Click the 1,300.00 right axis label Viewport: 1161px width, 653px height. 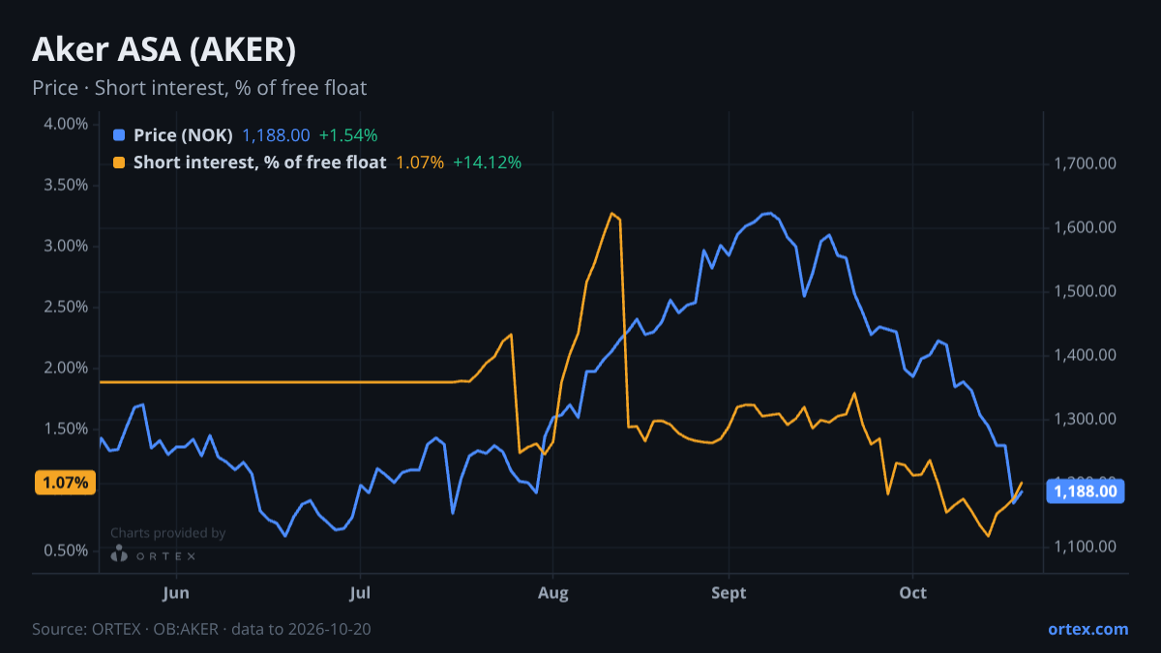click(1085, 419)
